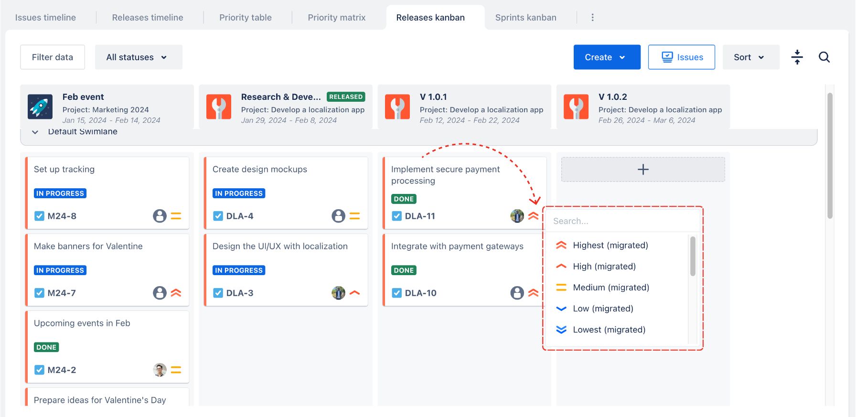Toggle the checkbox beside DLA-10
856x417 pixels.
pyautogui.click(x=397, y=293)
